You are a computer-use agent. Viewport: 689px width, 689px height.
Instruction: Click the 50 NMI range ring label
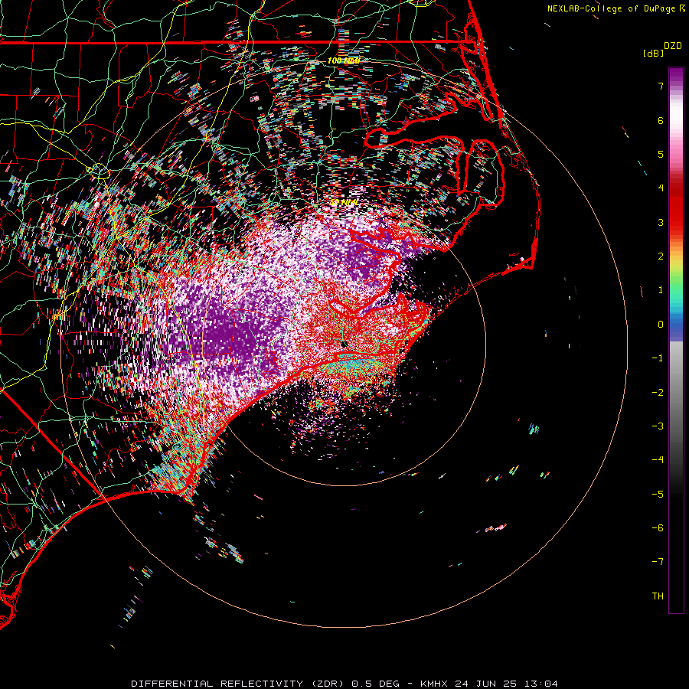343,202
